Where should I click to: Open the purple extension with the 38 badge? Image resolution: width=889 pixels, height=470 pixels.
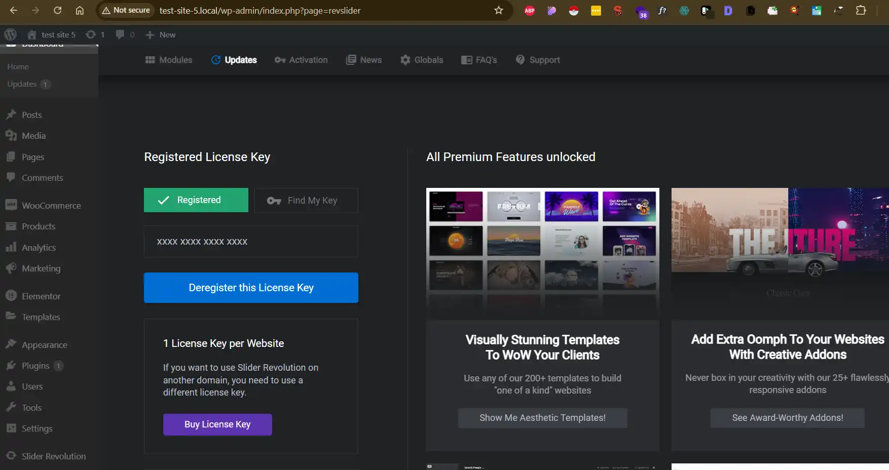click(641, 11)
